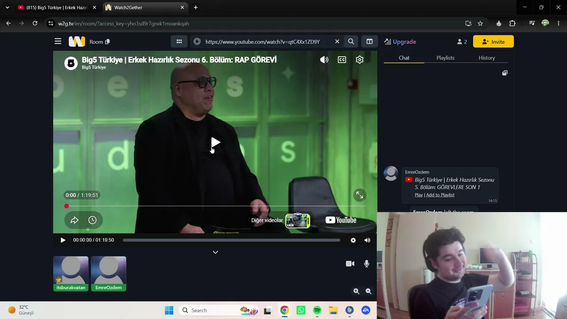Collapse the player with the chevron below

click(x=215, y=252)
